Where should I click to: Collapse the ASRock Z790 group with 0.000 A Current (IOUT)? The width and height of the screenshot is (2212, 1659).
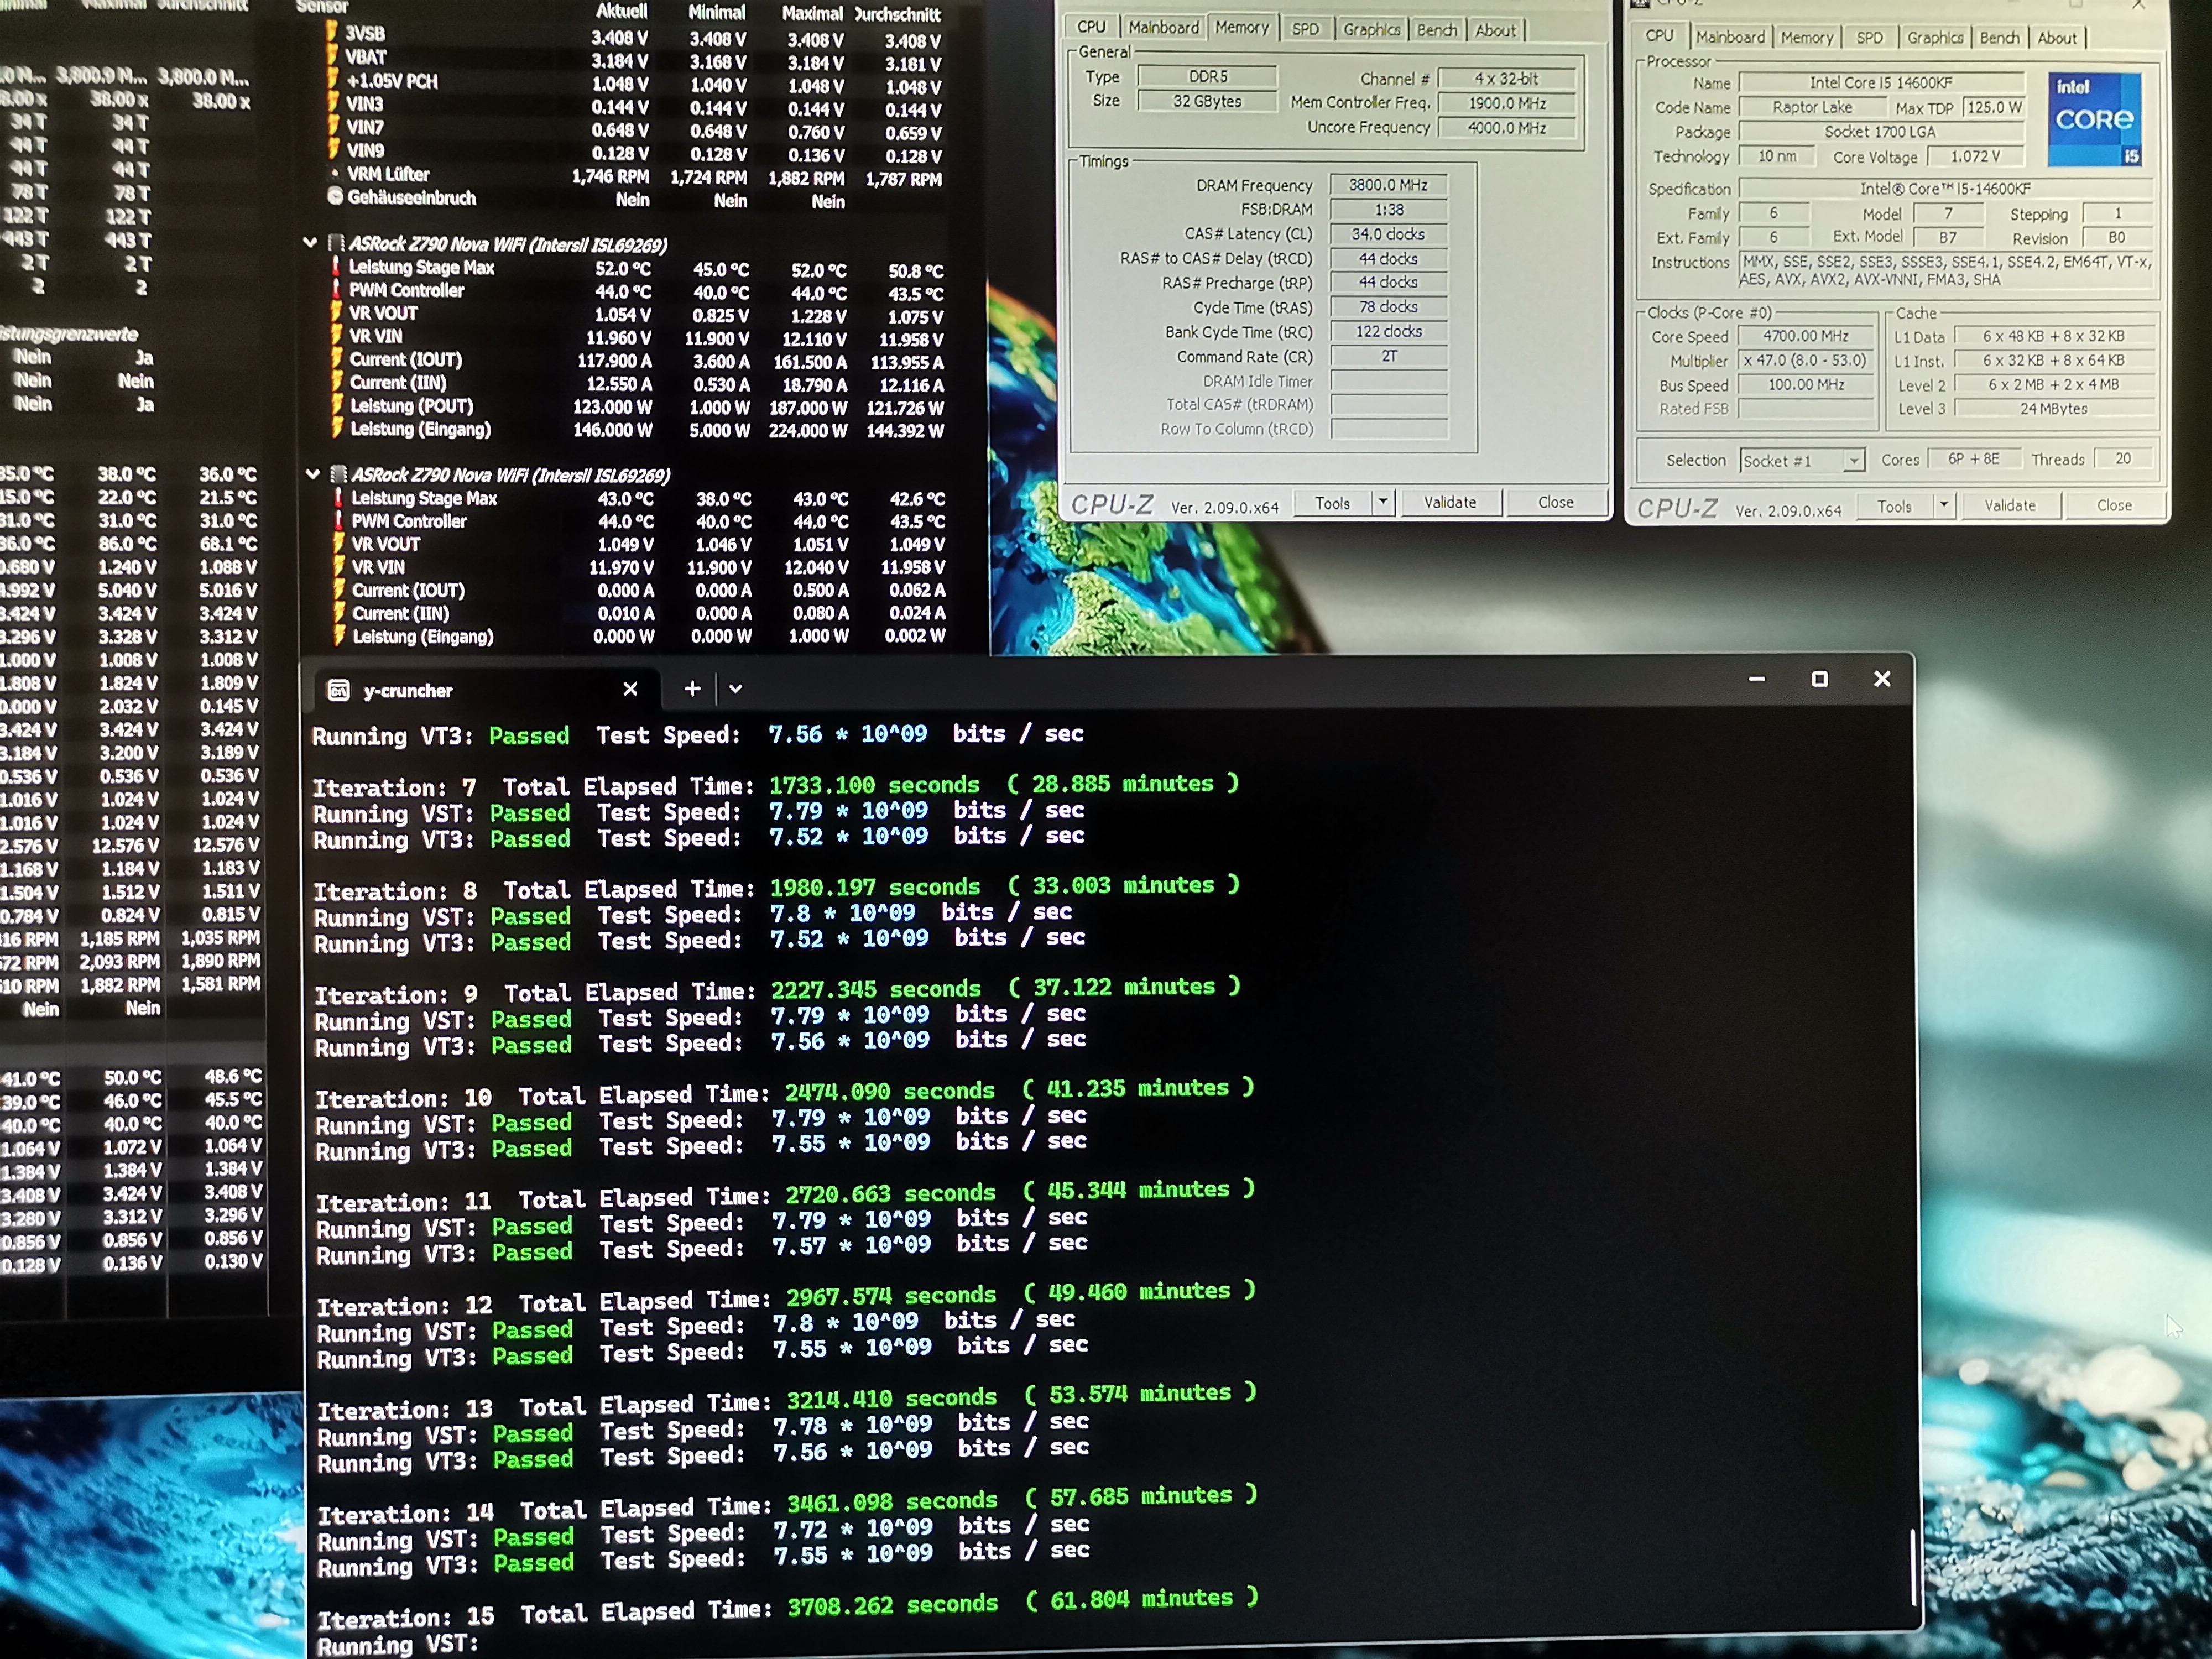(312, 474)
